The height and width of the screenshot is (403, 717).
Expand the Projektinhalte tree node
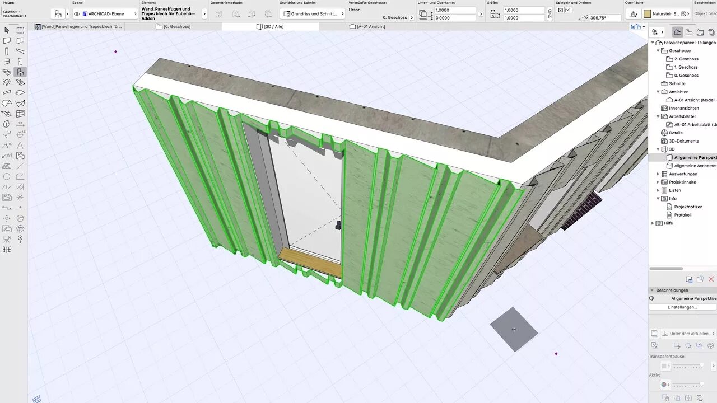coord(658,182)
